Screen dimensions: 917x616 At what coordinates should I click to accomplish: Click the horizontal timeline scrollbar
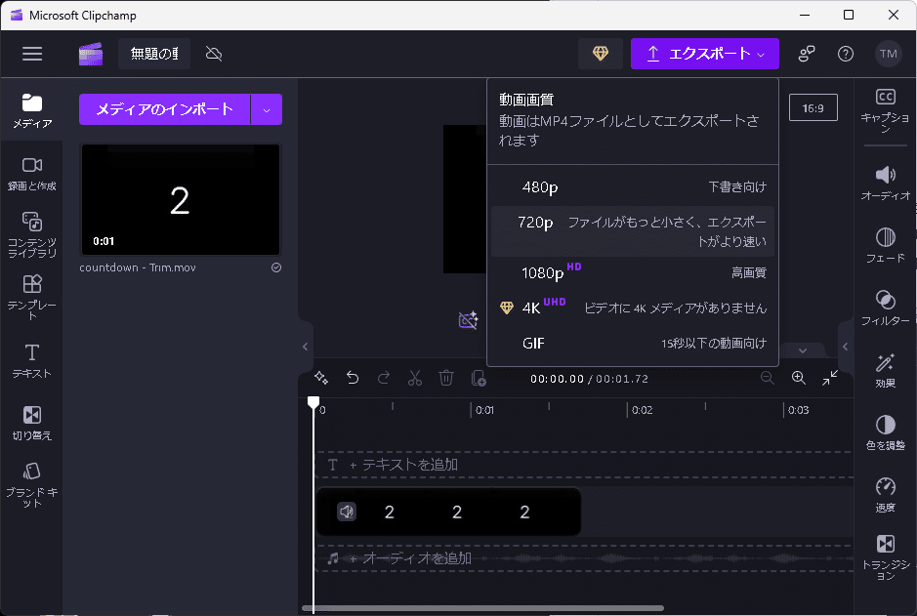[x=483, y=608]
